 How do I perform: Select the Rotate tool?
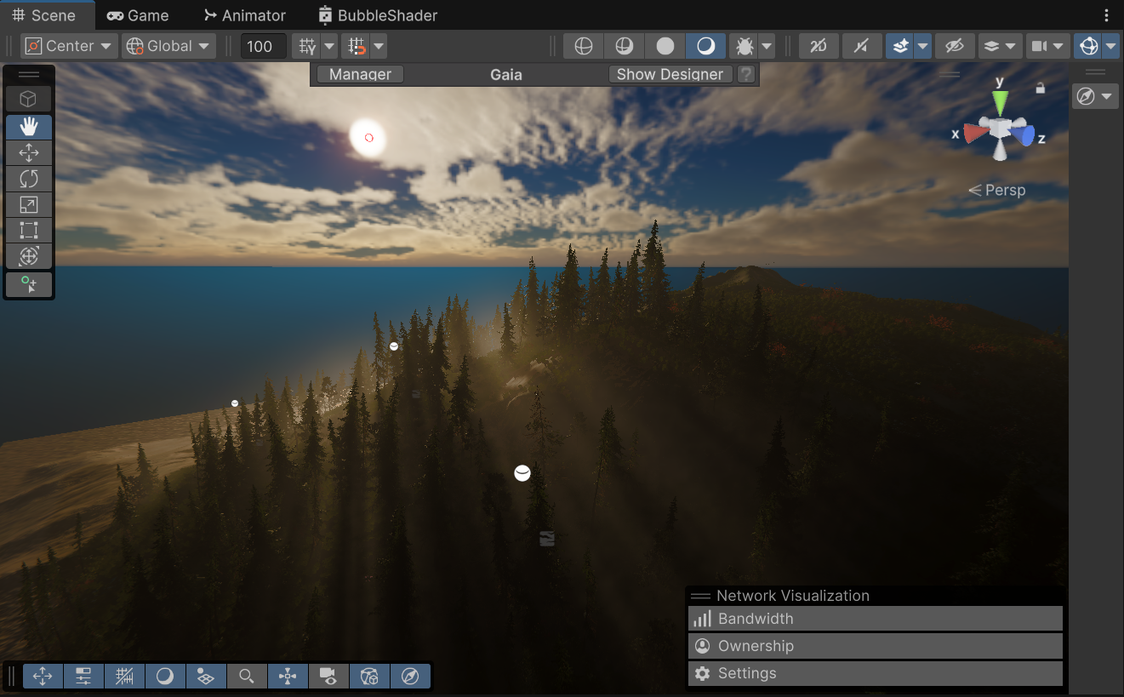pyautogui.click(x=28, y=179)
